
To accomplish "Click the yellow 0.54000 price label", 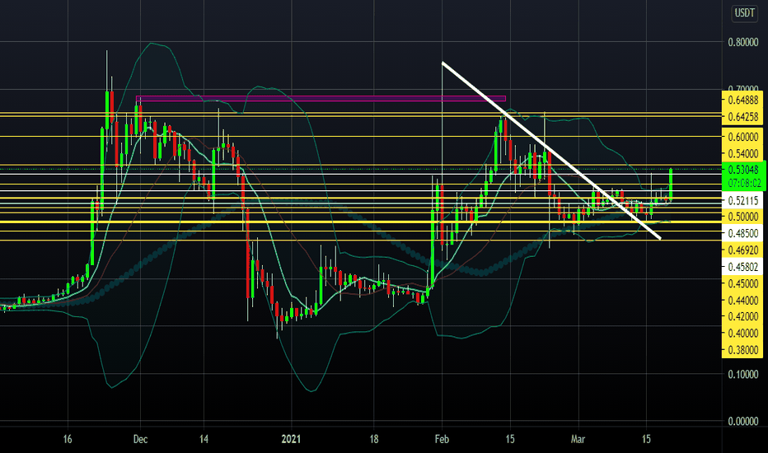I will pos(742,153).
